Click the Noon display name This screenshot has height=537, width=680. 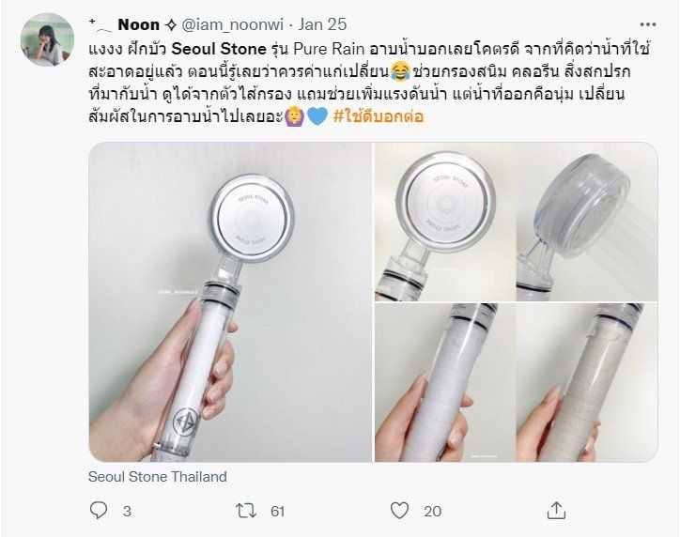coord(139,24)
